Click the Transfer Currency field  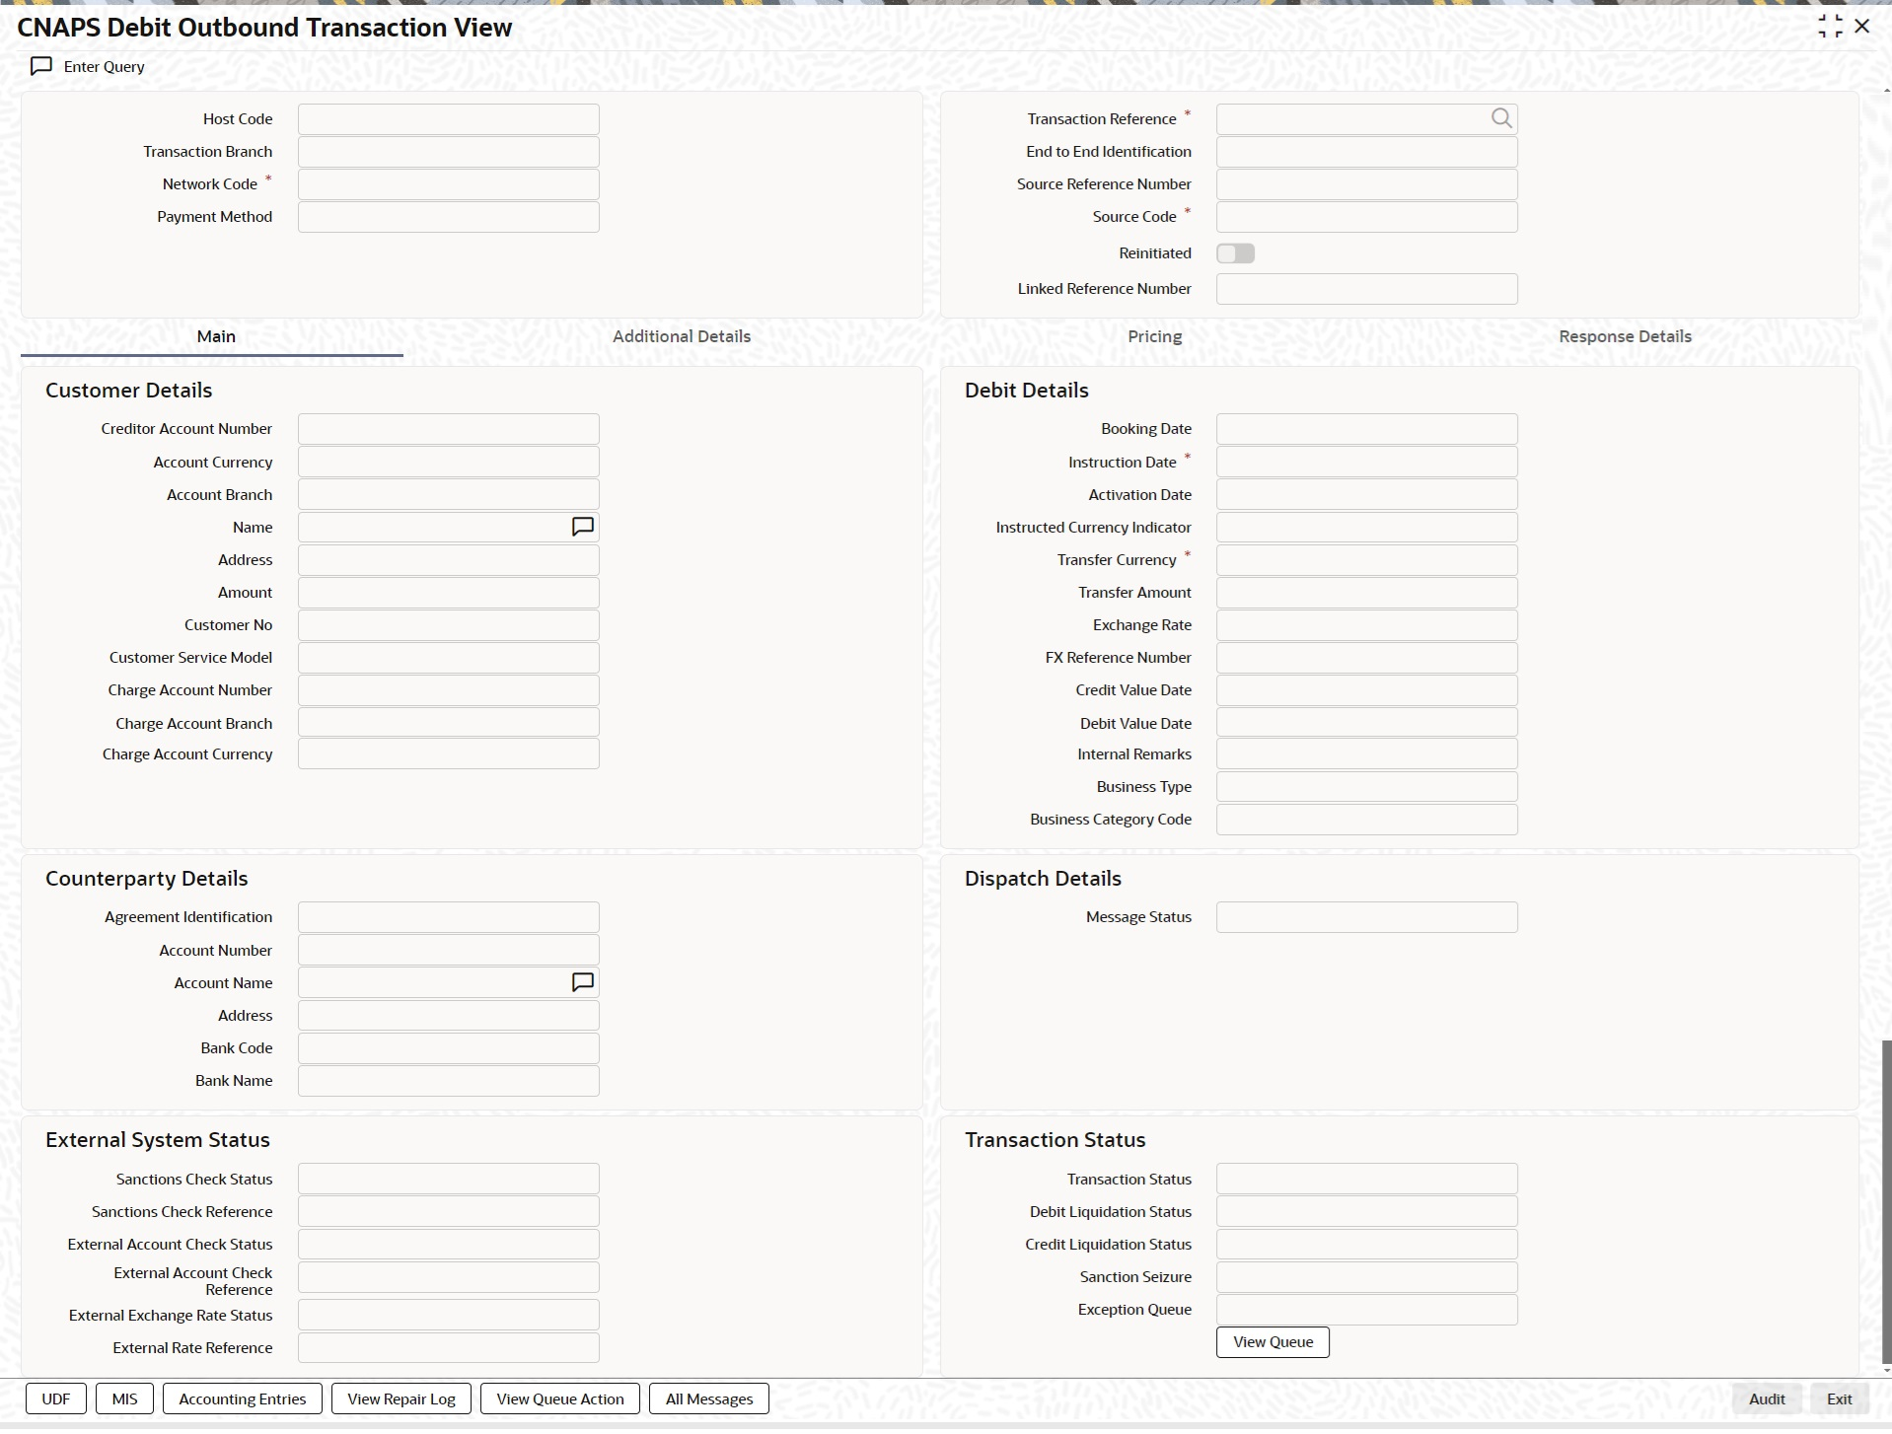pyautogui.click(x=1367, y=560)
